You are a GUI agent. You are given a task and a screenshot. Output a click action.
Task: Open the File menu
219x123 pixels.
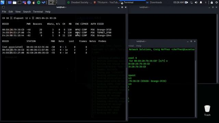tap(4, 12)
